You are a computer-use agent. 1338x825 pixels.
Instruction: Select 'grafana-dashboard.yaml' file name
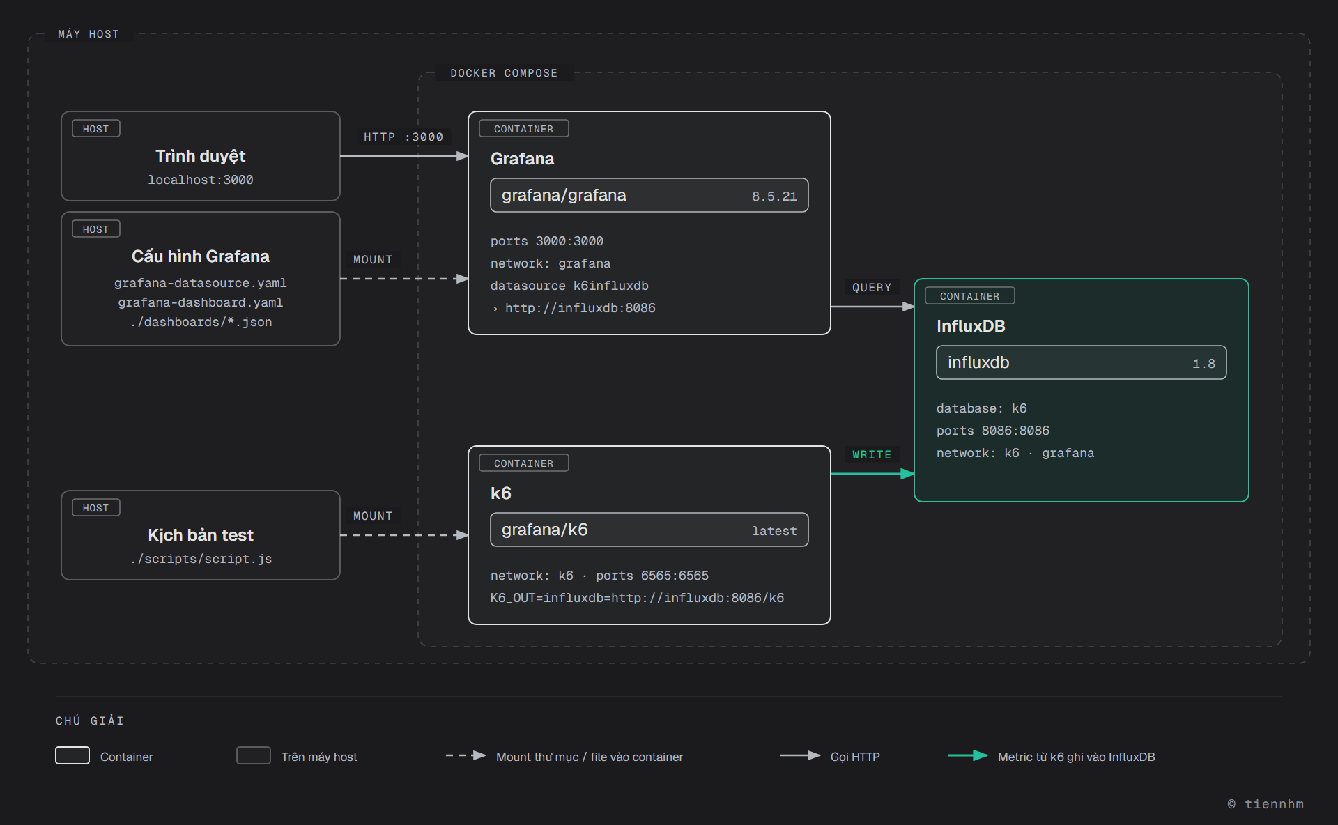[x=201, y=302]
